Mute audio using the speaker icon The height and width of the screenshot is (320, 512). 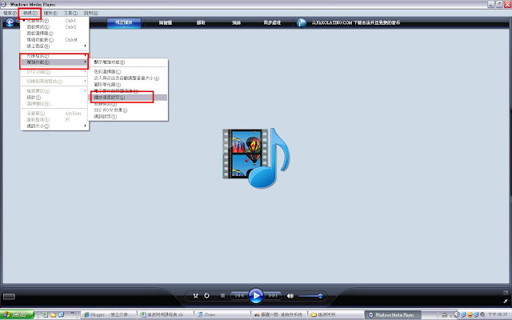click(x=290, y=296)
